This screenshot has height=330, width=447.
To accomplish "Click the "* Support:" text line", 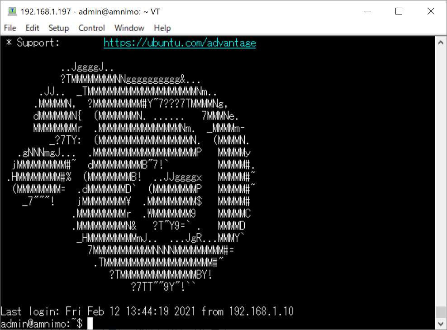I will tap(33, 43).
